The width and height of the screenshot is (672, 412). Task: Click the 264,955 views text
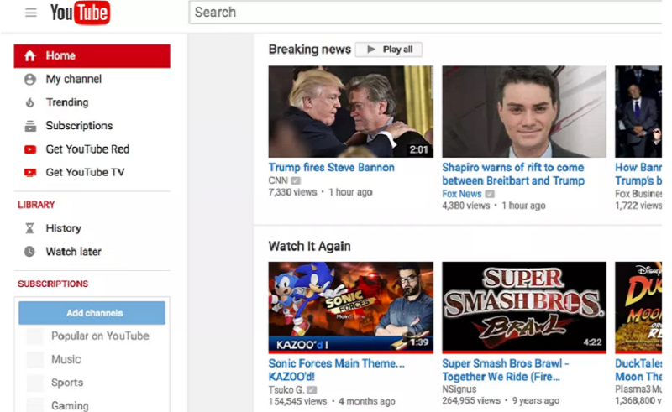[x=471, y=401]
